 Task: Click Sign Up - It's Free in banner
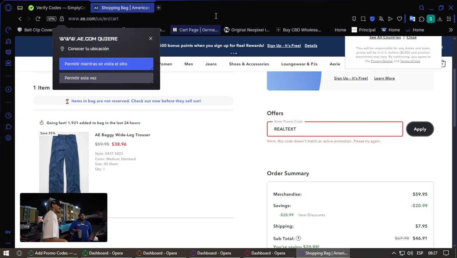pyautogui.click(x=284, y=46)
